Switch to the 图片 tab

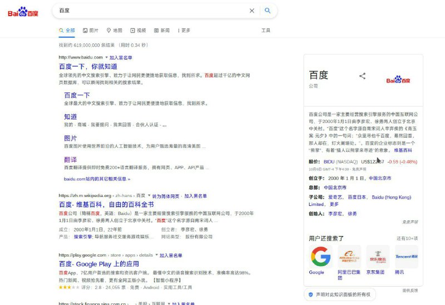(91, 31)
